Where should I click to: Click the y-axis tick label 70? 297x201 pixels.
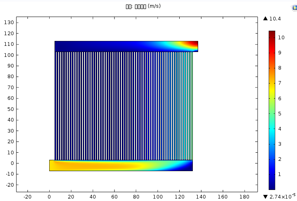click(x=11, y=87)
